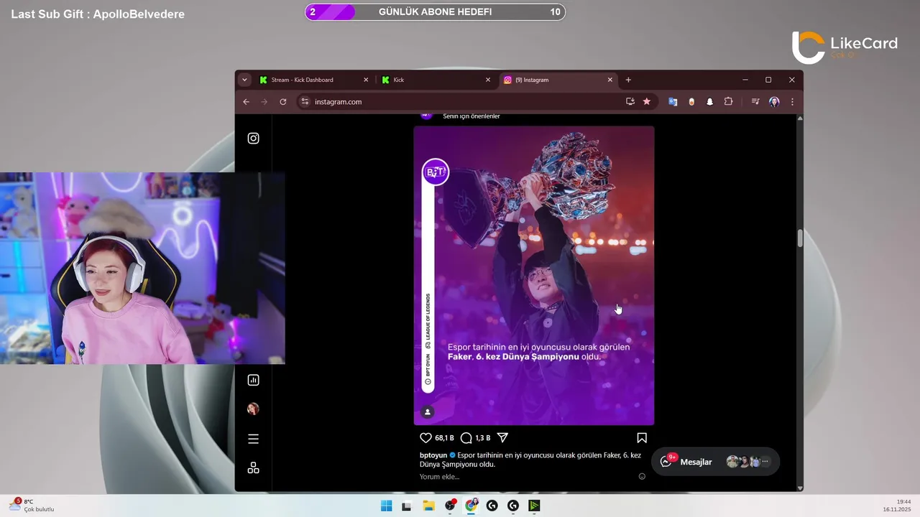The width and height of the screenshot is (920, 517).
Task: Close the Stream - Kick Dashboard tab
Action: pyautogui.click(x=366, y=80)
